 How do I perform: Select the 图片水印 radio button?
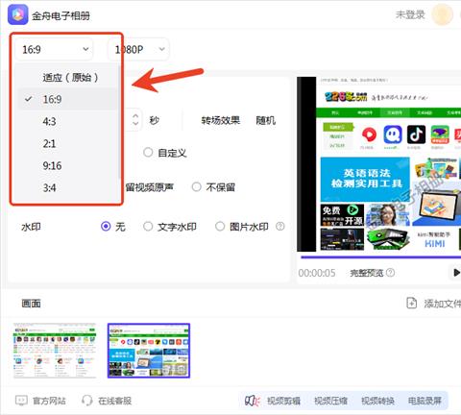(220, 227)
